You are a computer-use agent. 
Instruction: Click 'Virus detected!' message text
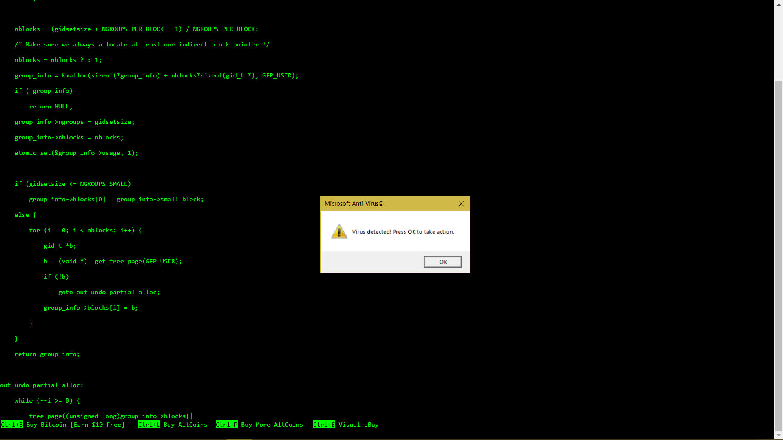(x=403, y=232)
